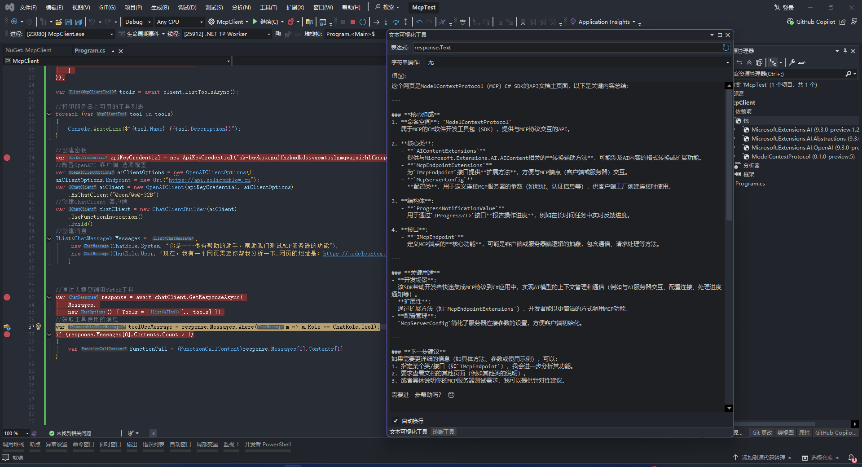
Task: Click the Show Next Statement arrow icon
Action: 376,22
